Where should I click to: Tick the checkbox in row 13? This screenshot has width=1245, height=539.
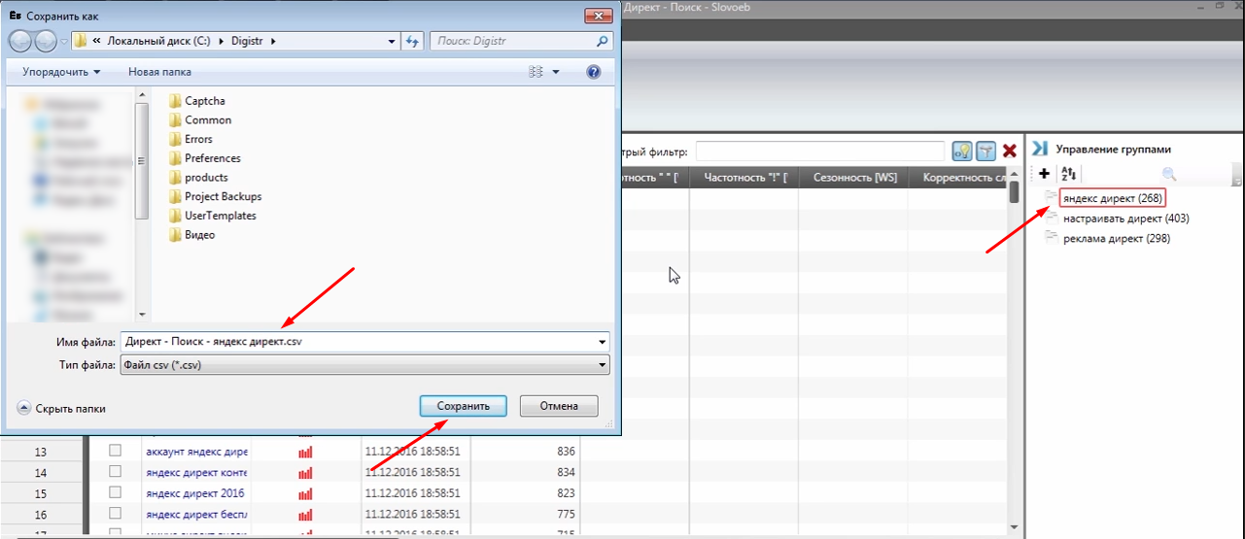pyautogui.click(x=116, y=451)
